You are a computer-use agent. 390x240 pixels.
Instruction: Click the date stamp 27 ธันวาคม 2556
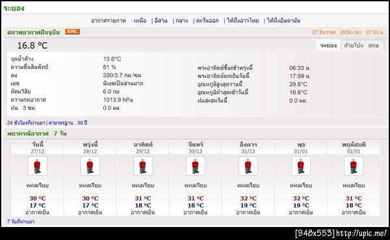pos(331,33)
